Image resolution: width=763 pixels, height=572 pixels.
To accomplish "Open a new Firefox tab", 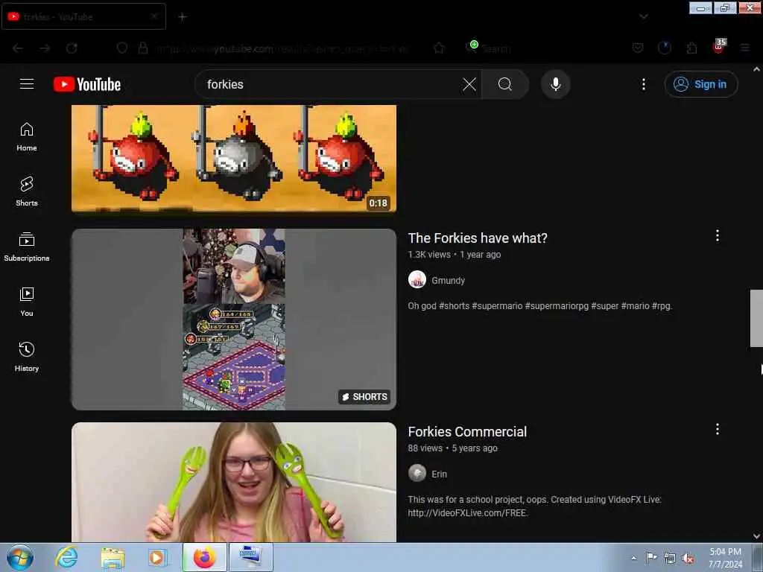I will click(183, 17).
